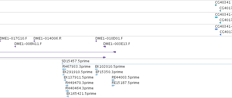The image size is (232, 98).
Task: Click the RH67933.3prime feature glyph
Action: click(x=64, y=69)
